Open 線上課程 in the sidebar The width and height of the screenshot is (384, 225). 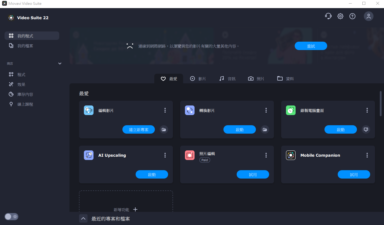(32, 104)
